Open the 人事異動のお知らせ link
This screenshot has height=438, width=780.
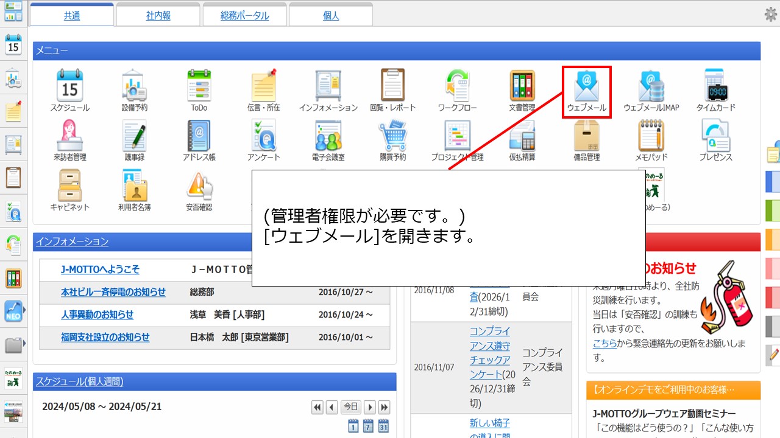point(97,315)
